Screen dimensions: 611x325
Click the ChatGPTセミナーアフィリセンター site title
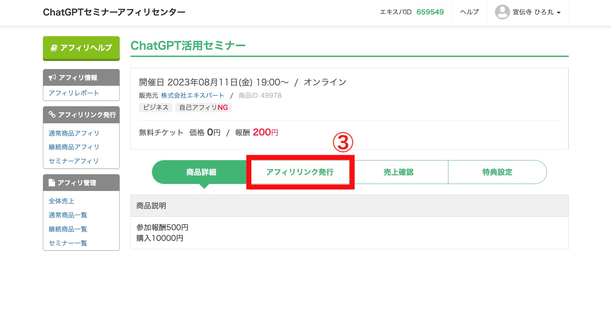pos(114,12)
